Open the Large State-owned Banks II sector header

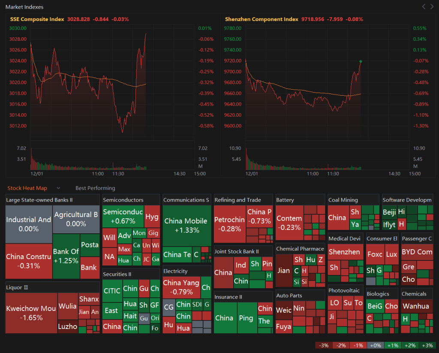pyautogui.click(x=39, y=200)
